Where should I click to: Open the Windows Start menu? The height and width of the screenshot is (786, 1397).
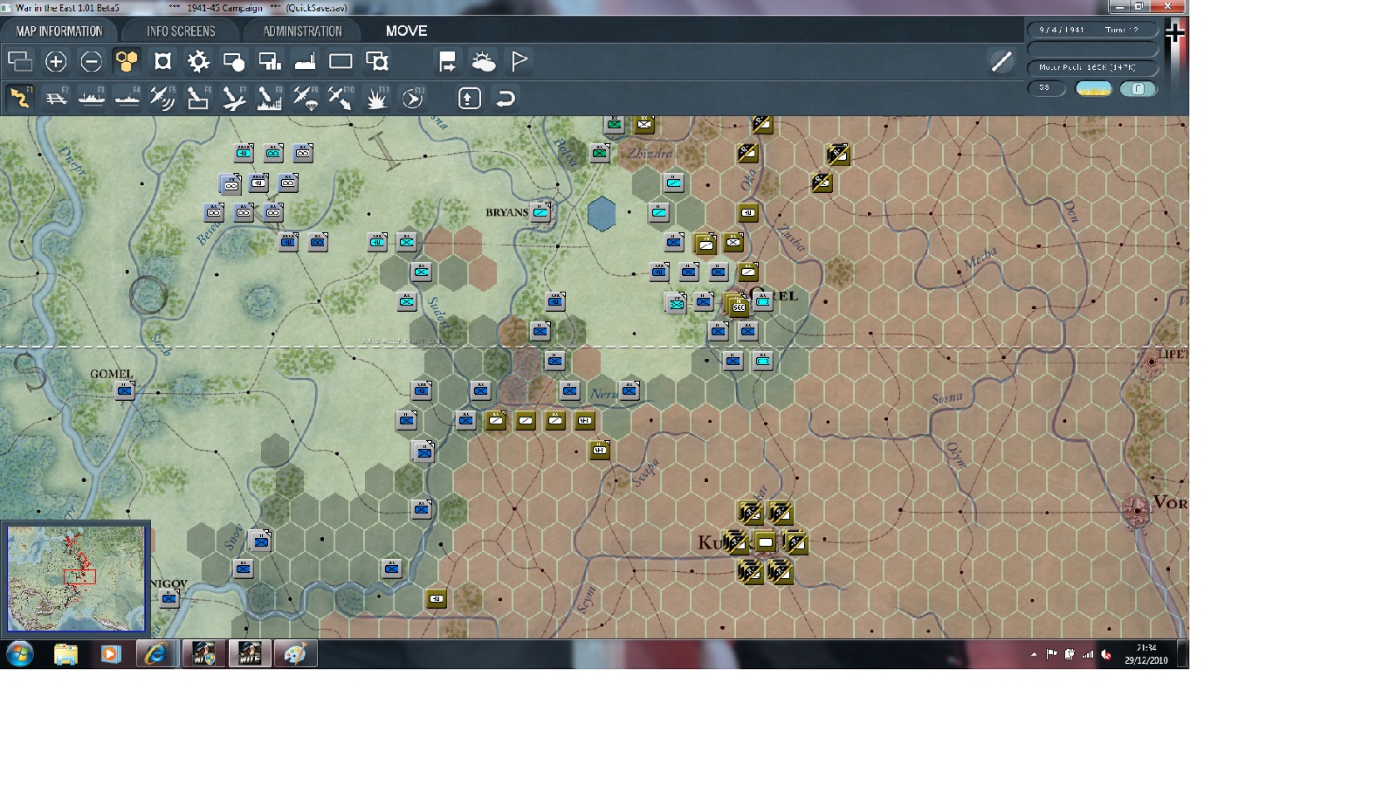pos(20,653)
